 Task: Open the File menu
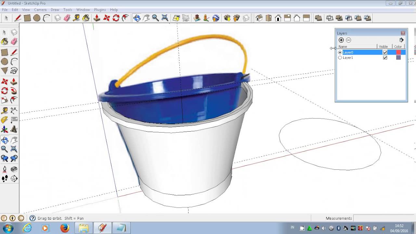point(5,10)
